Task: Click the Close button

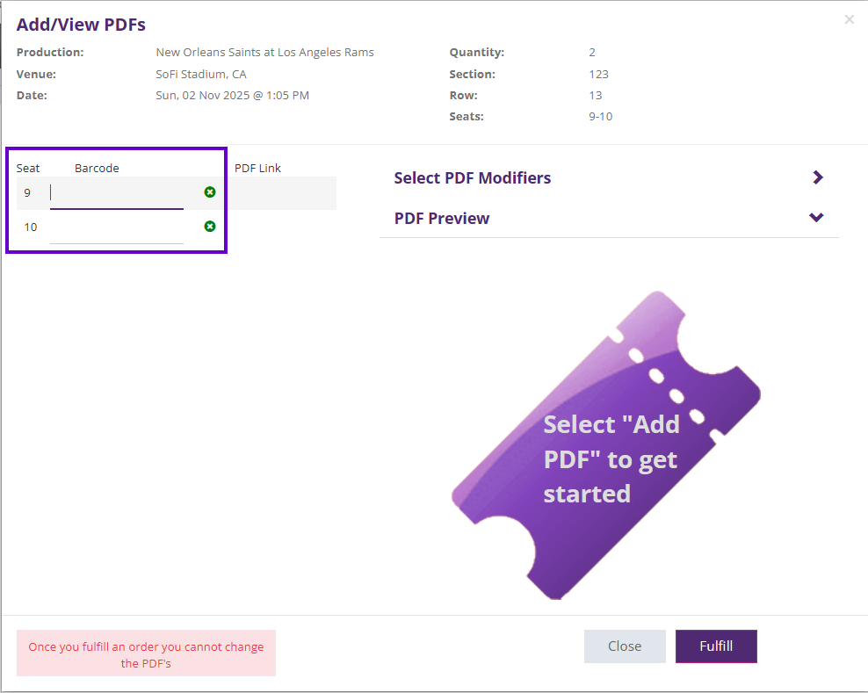Action: 625,646
